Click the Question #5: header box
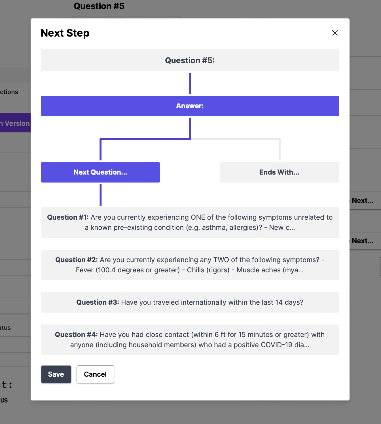381x424 pixels. 190,60
